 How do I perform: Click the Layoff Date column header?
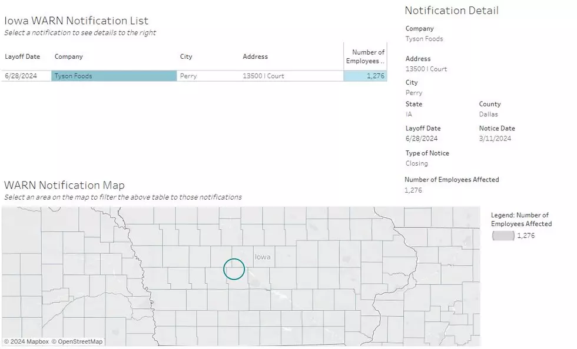tap(22, 56)
